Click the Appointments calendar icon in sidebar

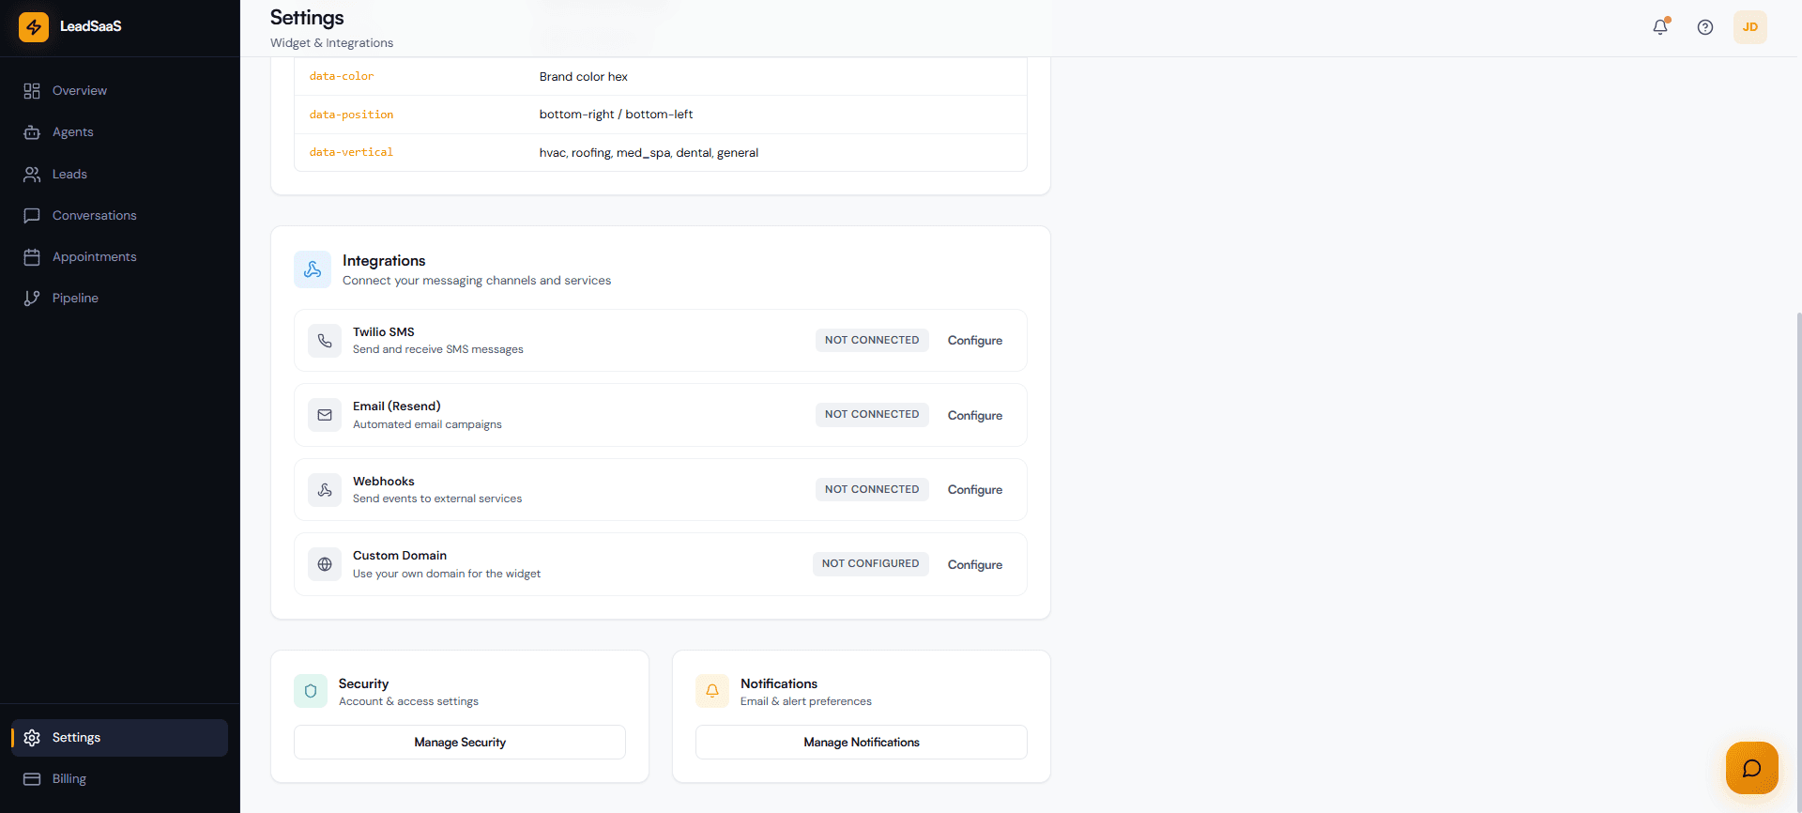coord(32,257)
